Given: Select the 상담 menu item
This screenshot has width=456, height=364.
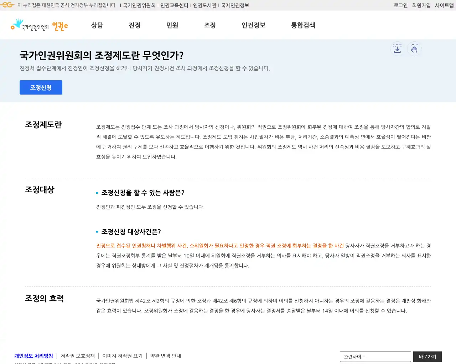Looking at the screenshot, I should [x=97, y=25].
